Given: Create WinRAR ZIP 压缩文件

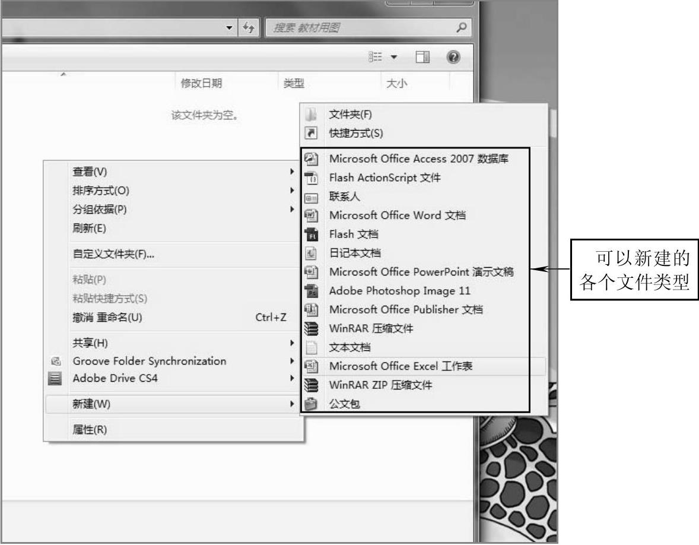Looking at the screenshot, I should 424,385.
